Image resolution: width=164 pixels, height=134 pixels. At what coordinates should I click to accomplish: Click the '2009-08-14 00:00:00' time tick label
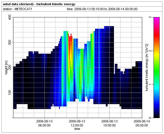tap(142, 123)
